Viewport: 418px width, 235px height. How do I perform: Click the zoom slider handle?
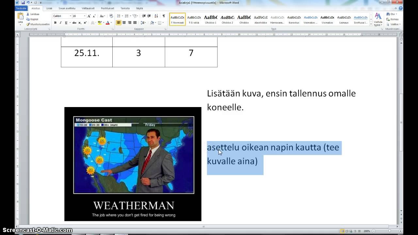(x=390, y=231)
